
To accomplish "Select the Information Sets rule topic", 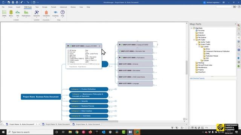I will coord(135,51).
